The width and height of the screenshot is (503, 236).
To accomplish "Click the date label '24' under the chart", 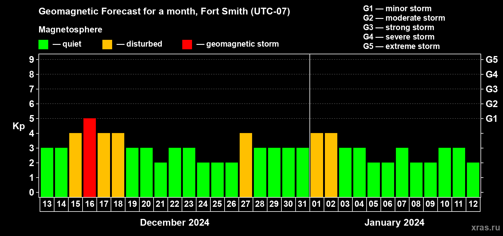I will coord(203,204).
